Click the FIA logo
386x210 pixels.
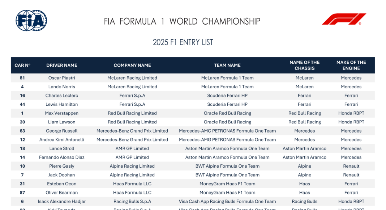tap(31, 21)
